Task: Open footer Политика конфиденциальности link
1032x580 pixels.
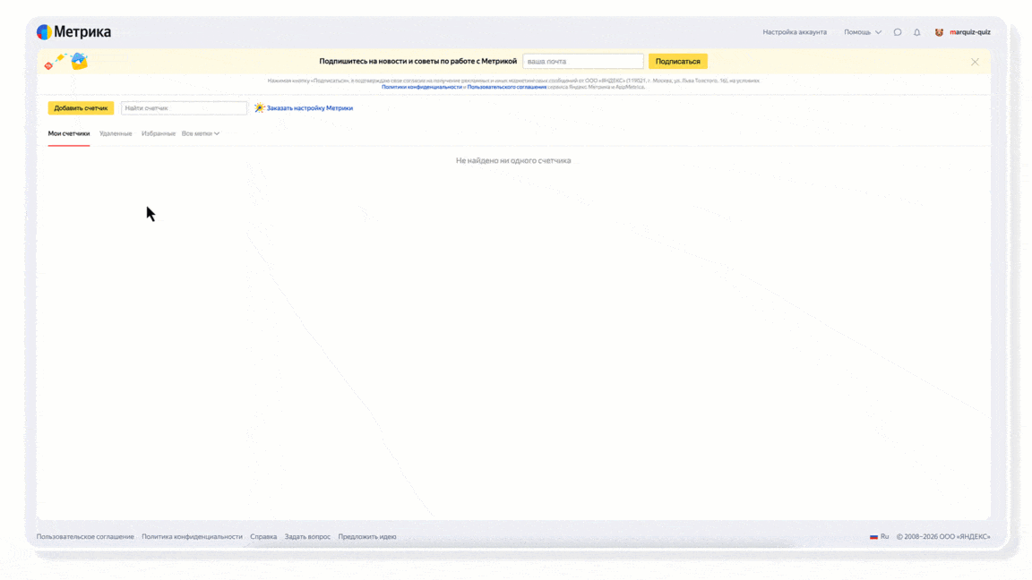Action: 192,537
